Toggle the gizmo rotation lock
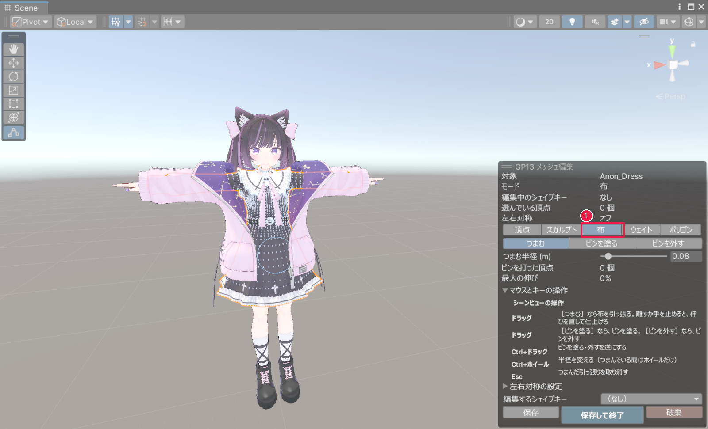708x429 pixels. pyautogui.click(x=693, y=44)
